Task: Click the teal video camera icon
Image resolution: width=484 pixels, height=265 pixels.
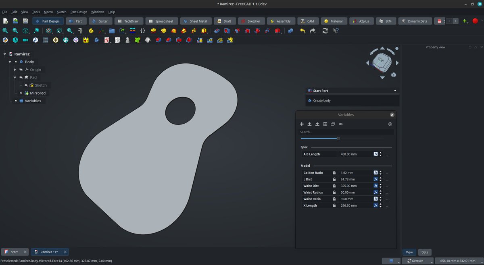Action: (25, 40)
